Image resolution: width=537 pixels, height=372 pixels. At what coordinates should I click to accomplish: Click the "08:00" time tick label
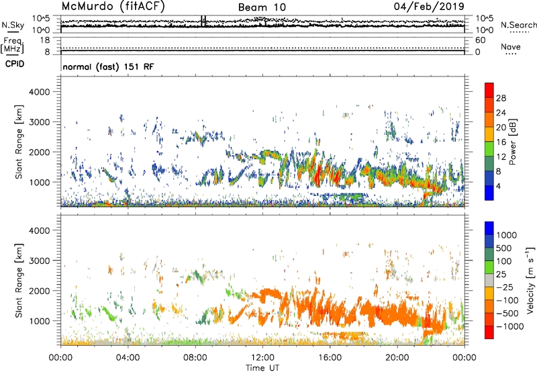(x=195, y=358)
